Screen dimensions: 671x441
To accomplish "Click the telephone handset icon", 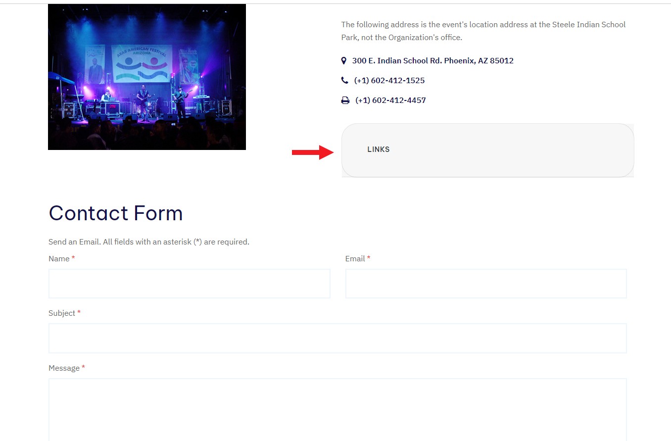I will pyautogui.click(x=345, y=80).
